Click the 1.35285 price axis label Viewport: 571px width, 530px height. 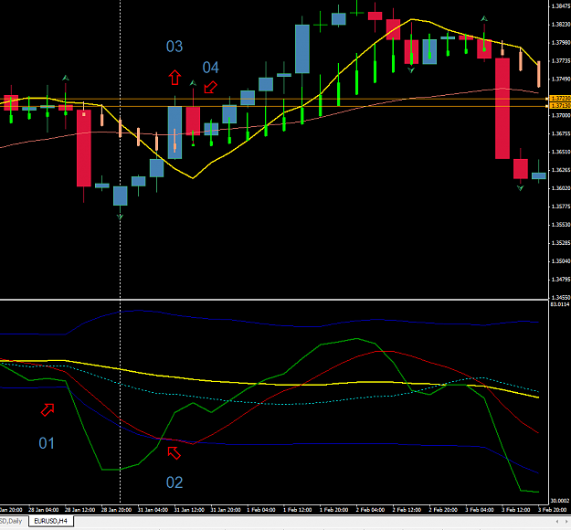561,243
